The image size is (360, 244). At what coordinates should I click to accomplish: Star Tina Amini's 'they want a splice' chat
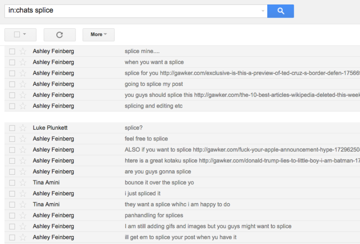[x=23, y=204]
